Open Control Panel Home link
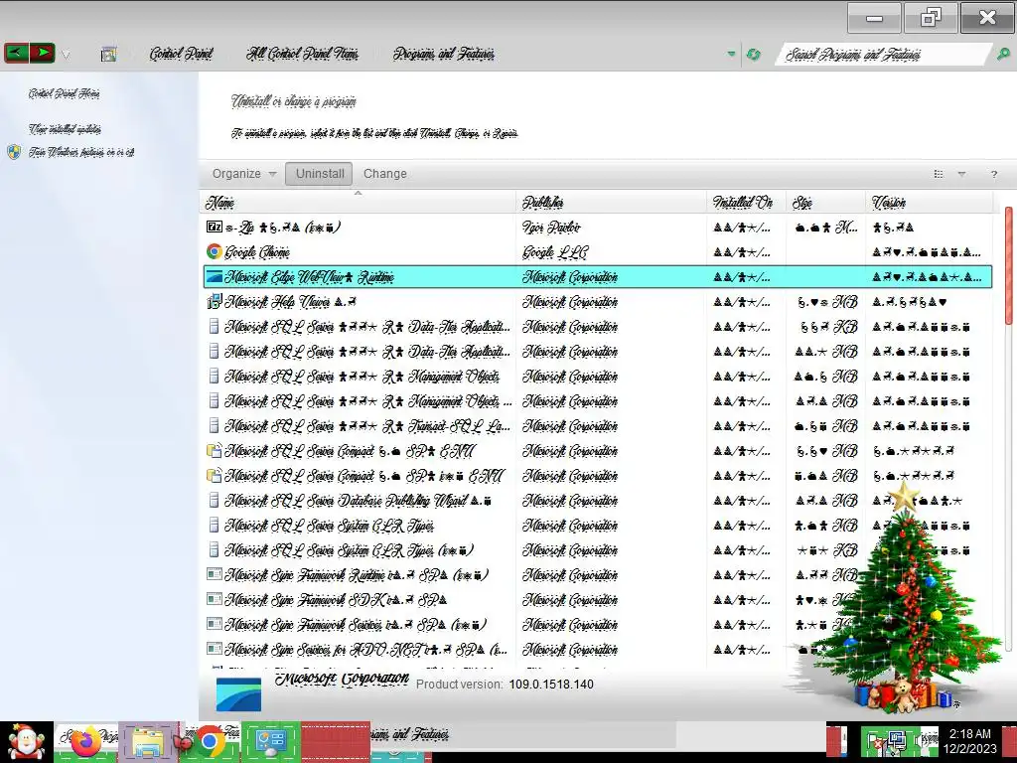Image resolution: width=1017 pixels, height=763 pixels. (x=64, y=93)
